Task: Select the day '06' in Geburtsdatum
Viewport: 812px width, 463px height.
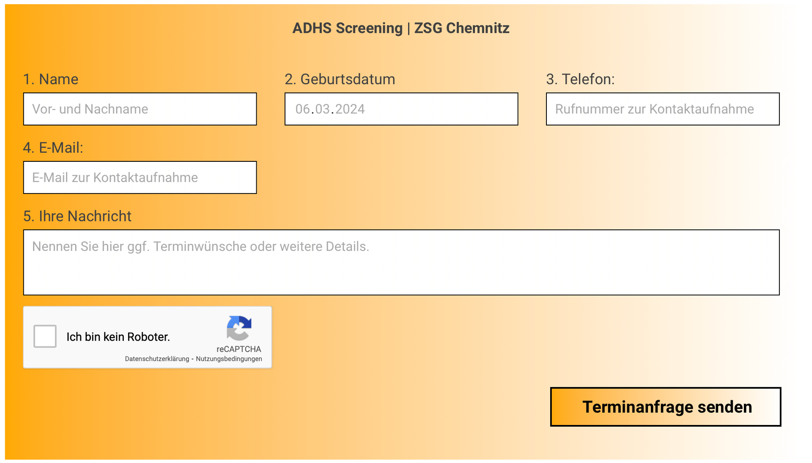Action: point(303,109)
